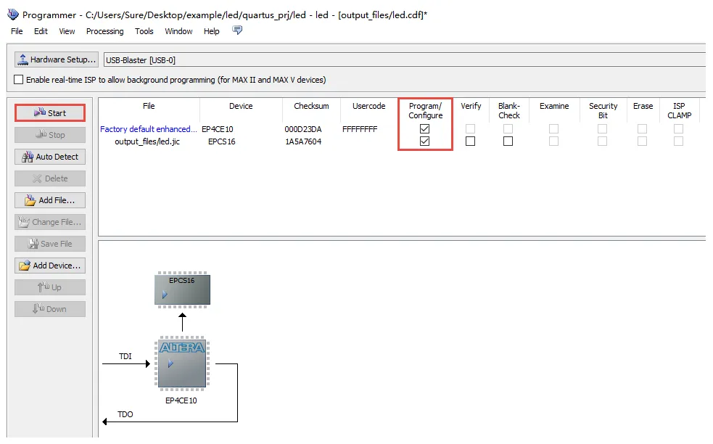Click the USB-Blaster [USB-0] hardware field
Screen dimensions: 713x444
pyautogui.click(x=405, y=59)
